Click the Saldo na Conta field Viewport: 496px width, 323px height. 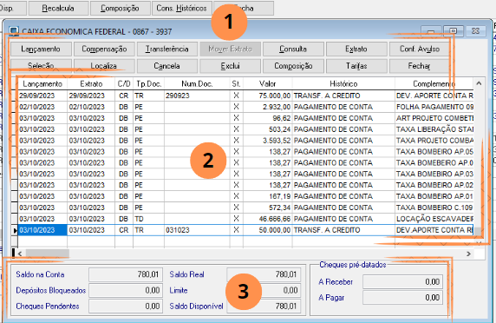126,274
